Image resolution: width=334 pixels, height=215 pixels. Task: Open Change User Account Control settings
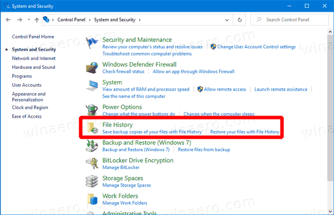257,47
